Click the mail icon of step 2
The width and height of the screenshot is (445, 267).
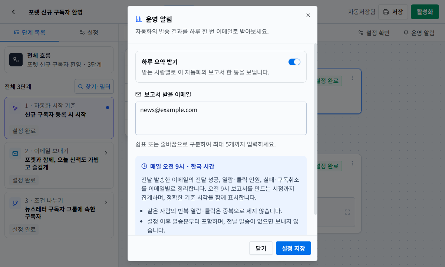(15, 153)
